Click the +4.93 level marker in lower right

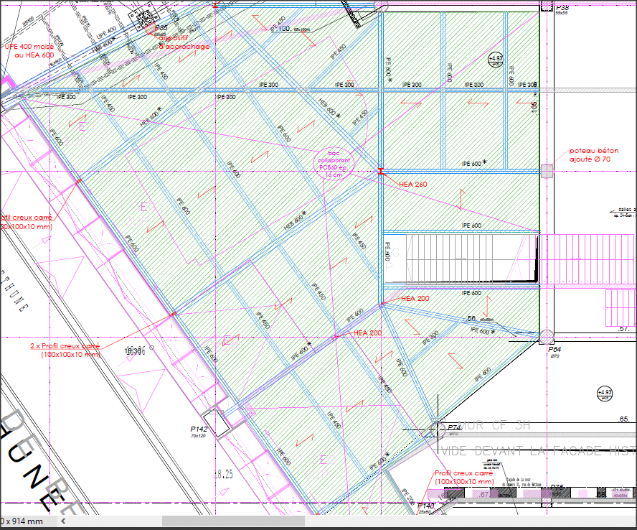pos(605,393)
